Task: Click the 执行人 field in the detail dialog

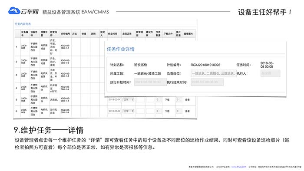Action: click(270, 73)
